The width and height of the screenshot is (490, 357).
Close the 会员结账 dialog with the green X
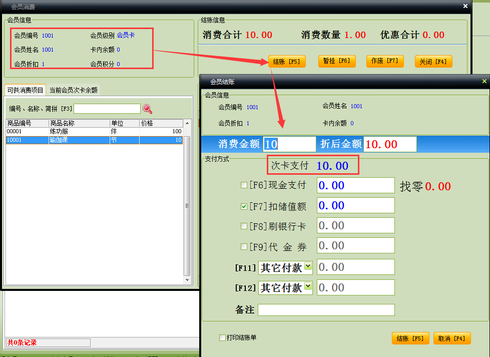coord(484,81)
